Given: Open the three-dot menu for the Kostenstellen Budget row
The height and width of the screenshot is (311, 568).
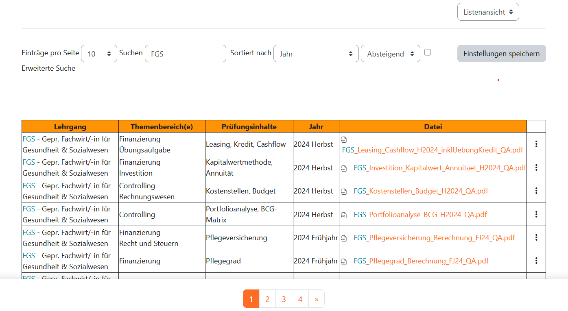Looking at the screenshot, I should point(536,191).
